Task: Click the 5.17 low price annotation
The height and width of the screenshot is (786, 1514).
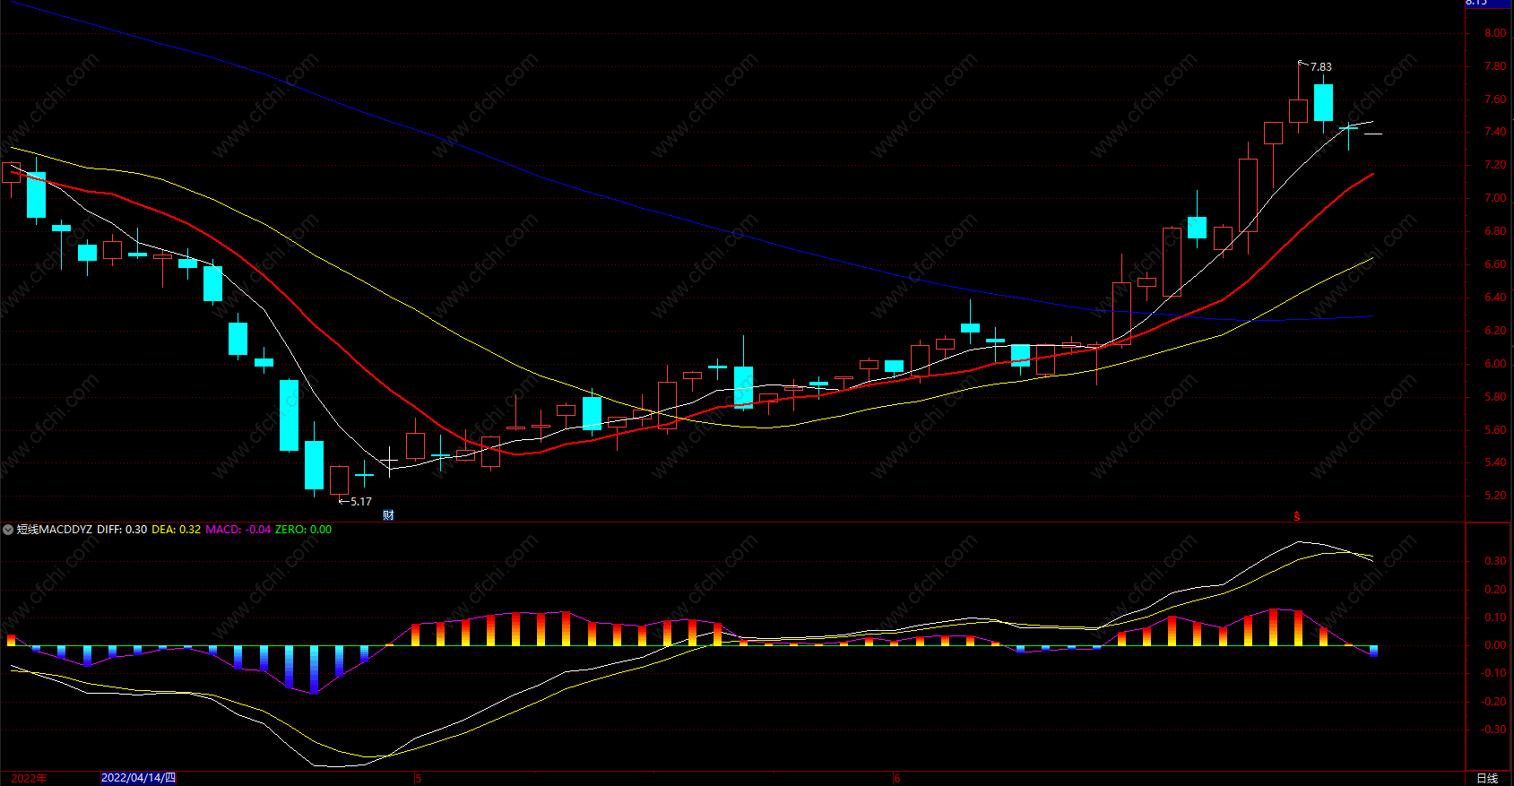Action: (x=360, y=502)
